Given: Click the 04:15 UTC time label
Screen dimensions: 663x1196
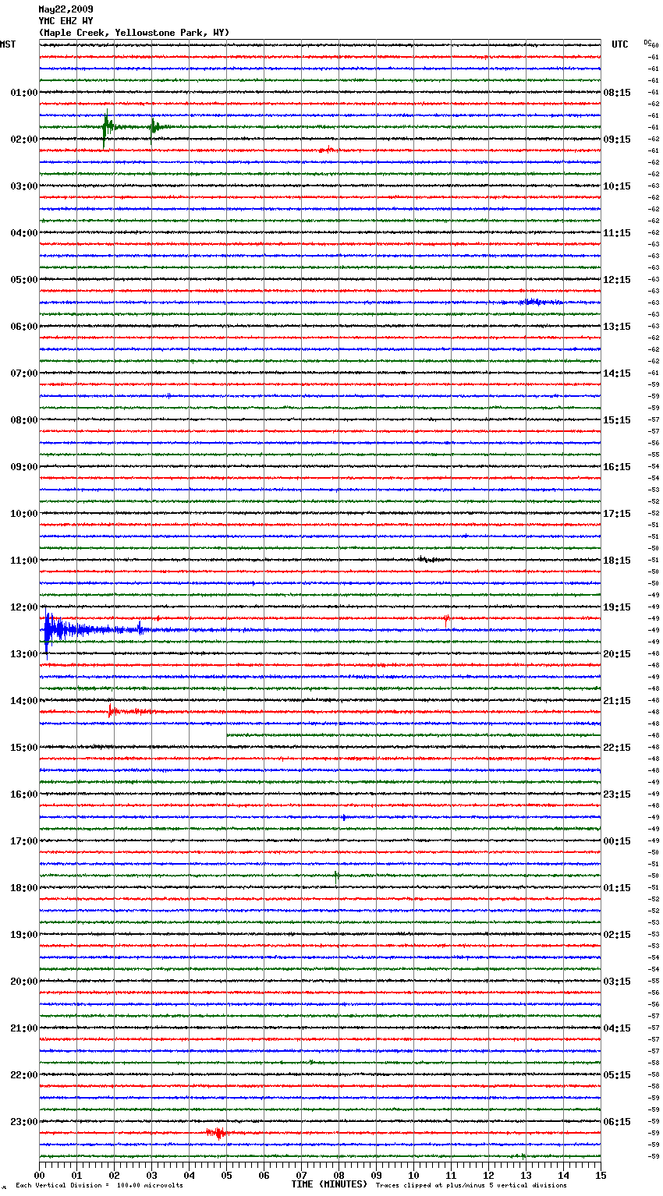Looking at the screenshot, I should [x=617, y=1028].
